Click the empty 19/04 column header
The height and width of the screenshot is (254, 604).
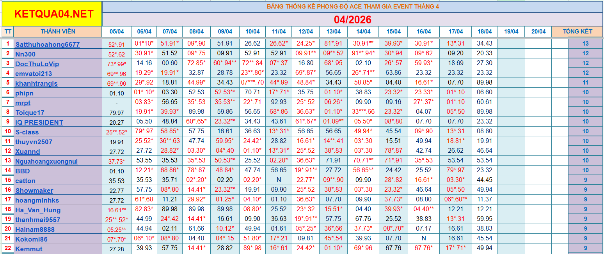click(511, 32)
